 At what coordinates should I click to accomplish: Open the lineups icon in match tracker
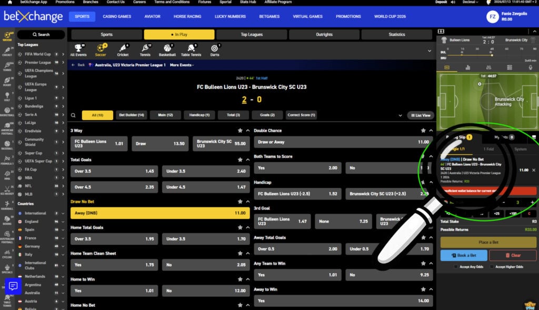[488, 67]
